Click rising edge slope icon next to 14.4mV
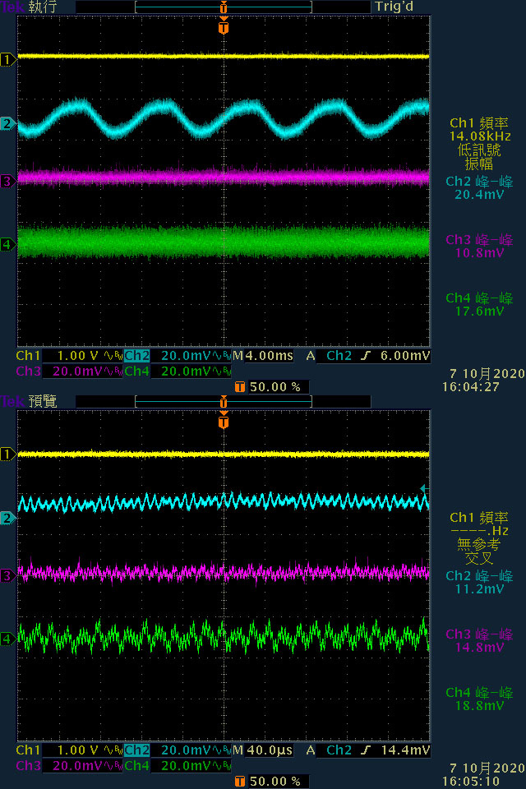 pos(366,750)
